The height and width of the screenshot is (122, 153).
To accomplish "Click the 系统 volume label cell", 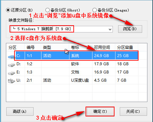I will [x=75, y=56].
